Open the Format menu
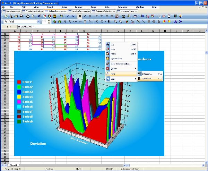 click(x=79, y=7)
